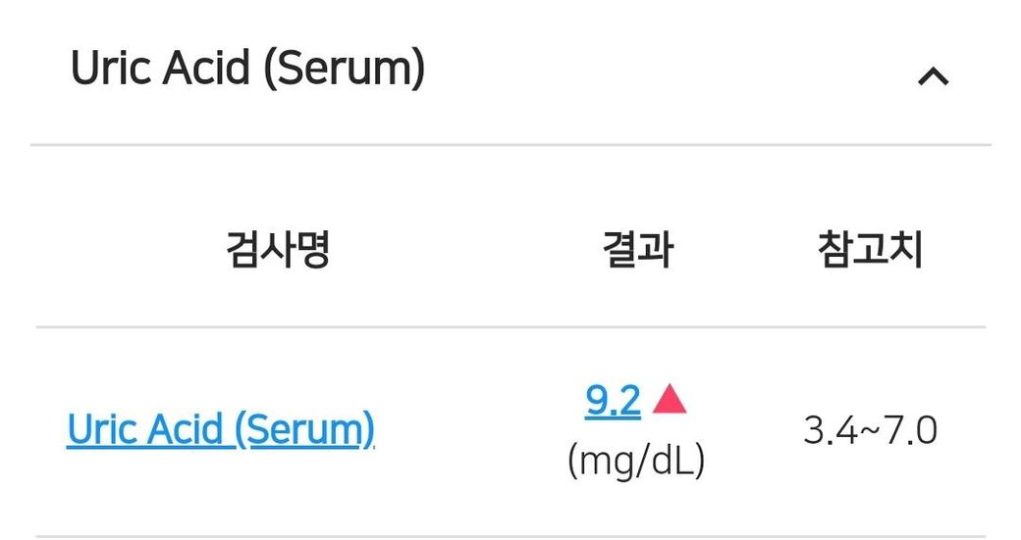The image size is (1021, 540).
Task: Select the 참고치 column header
Action: pos(870,251)
